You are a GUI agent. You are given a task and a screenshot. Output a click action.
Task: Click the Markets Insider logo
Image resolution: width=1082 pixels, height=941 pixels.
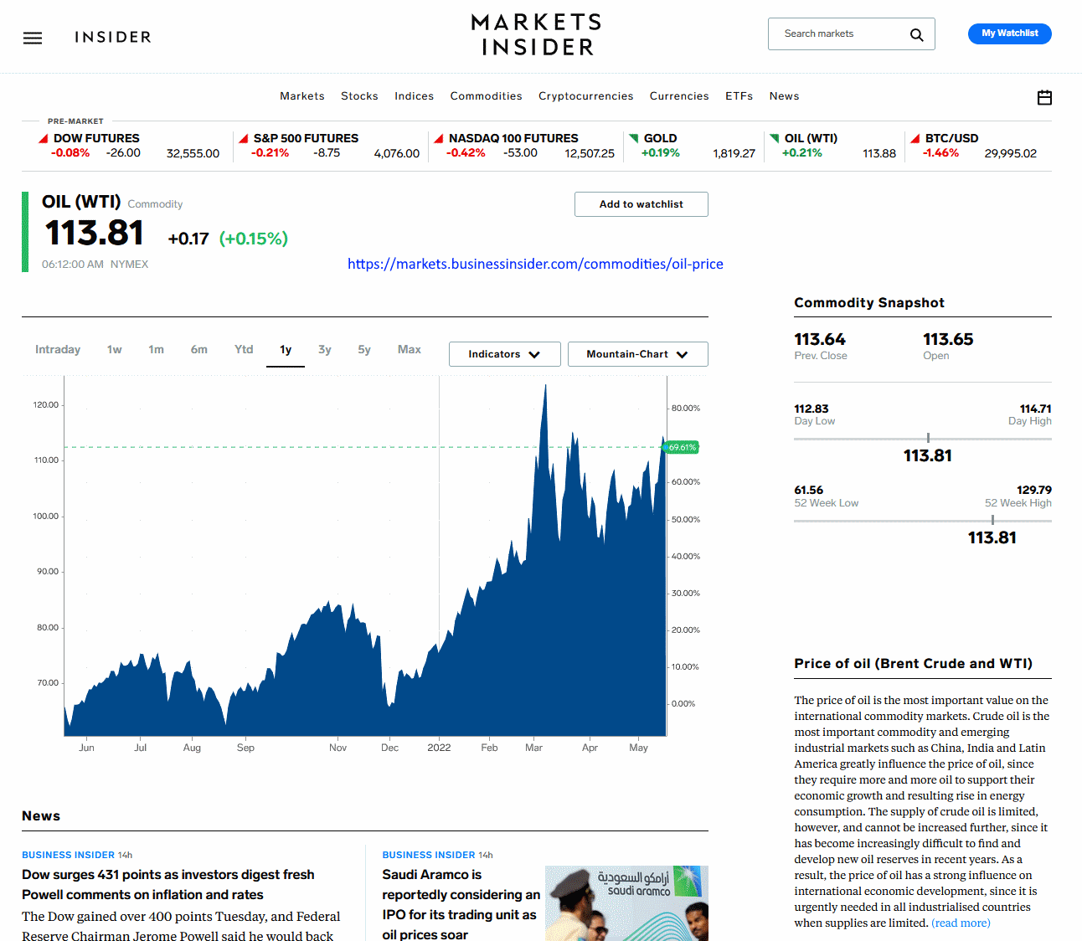(537, 34)
